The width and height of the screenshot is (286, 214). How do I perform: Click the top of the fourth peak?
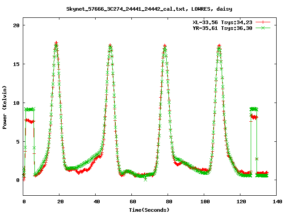pyautogui.click(x=219, y=45)
